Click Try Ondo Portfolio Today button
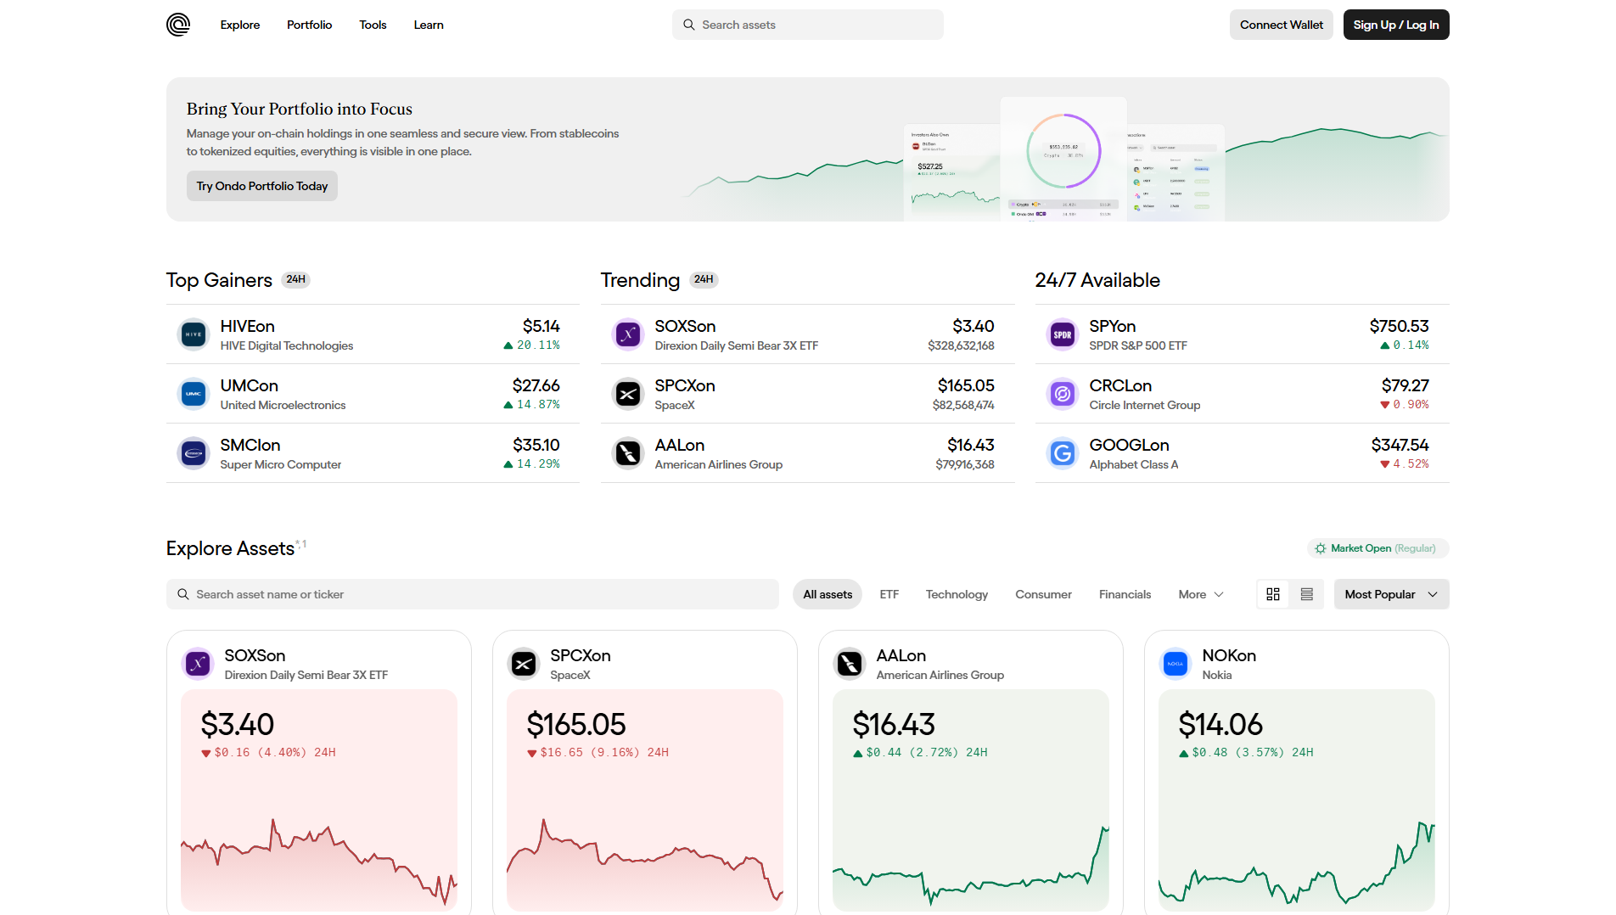This screenshot has height=915, width=1616. (x=262, y=186)
